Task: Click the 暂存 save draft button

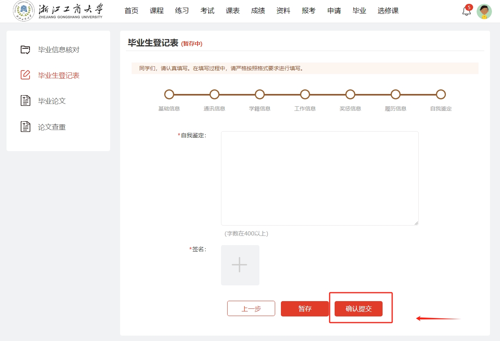Action: [305, 309]
